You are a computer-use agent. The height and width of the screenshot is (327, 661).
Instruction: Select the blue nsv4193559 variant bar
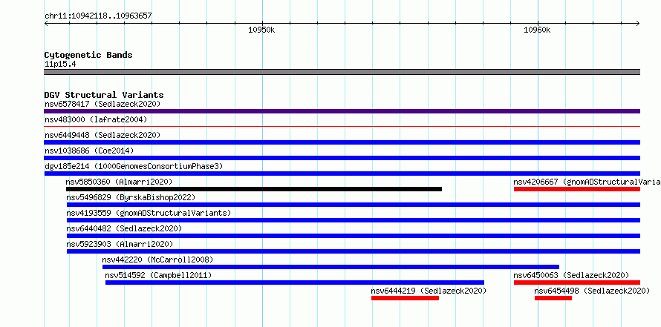click(354, 220)
